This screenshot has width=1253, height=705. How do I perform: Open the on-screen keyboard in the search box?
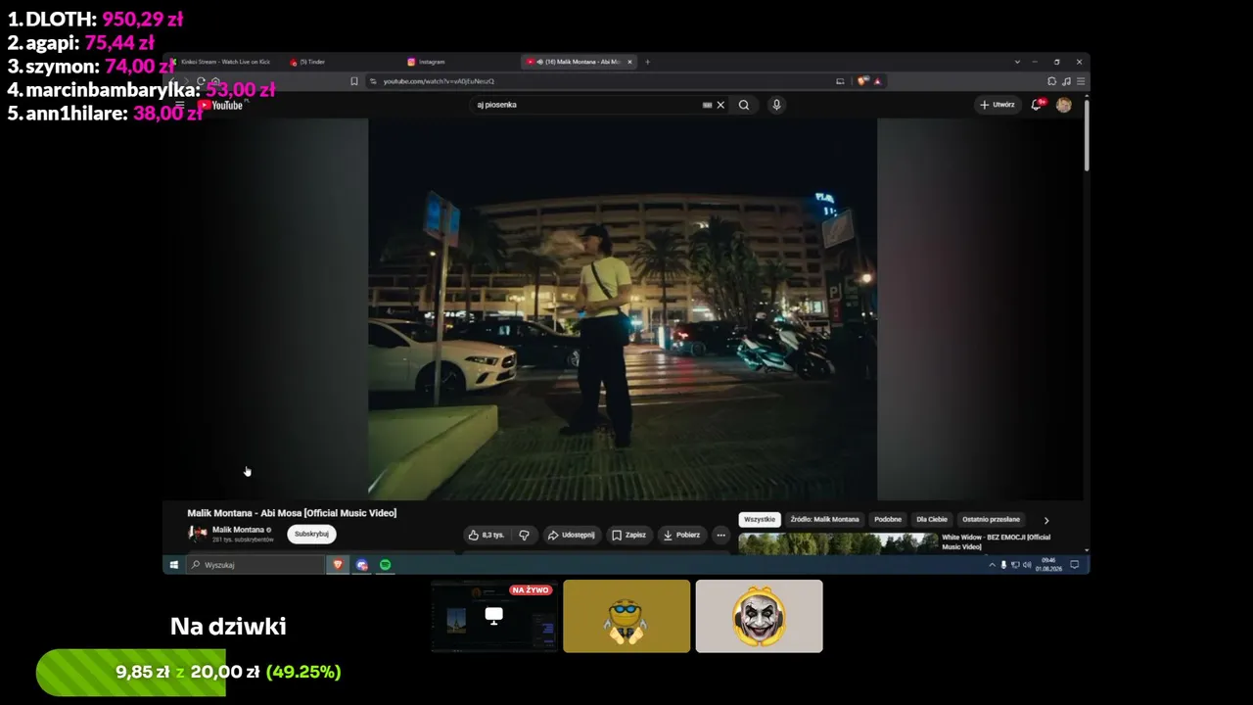(x=707, y=105)
